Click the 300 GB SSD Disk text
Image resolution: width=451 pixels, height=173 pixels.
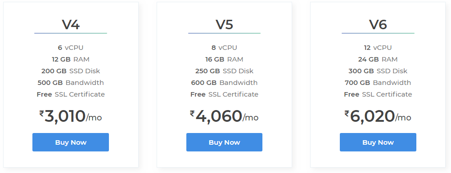(378, 71)
